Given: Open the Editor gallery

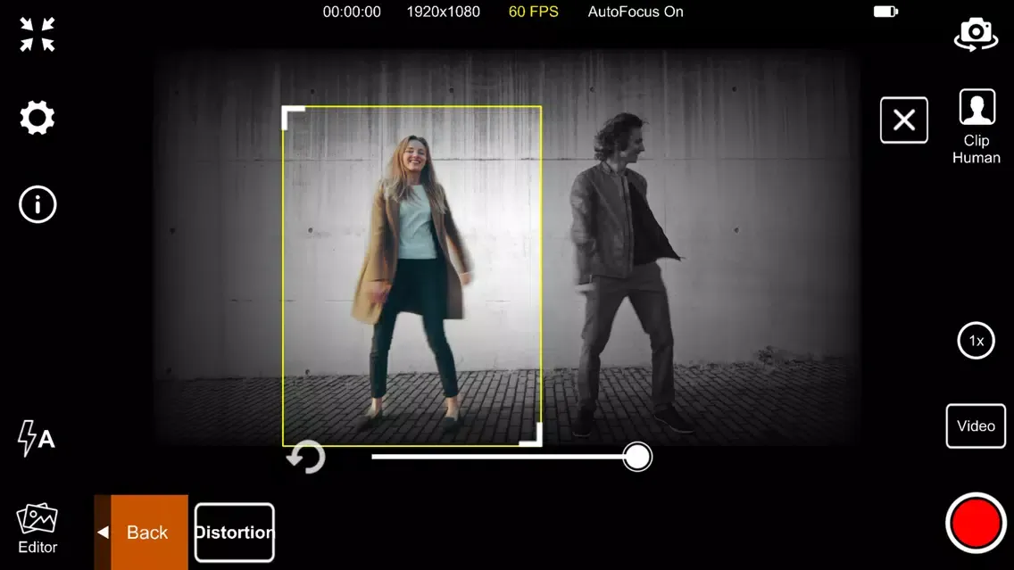Looking at the screenshot, I should (37, 529).
